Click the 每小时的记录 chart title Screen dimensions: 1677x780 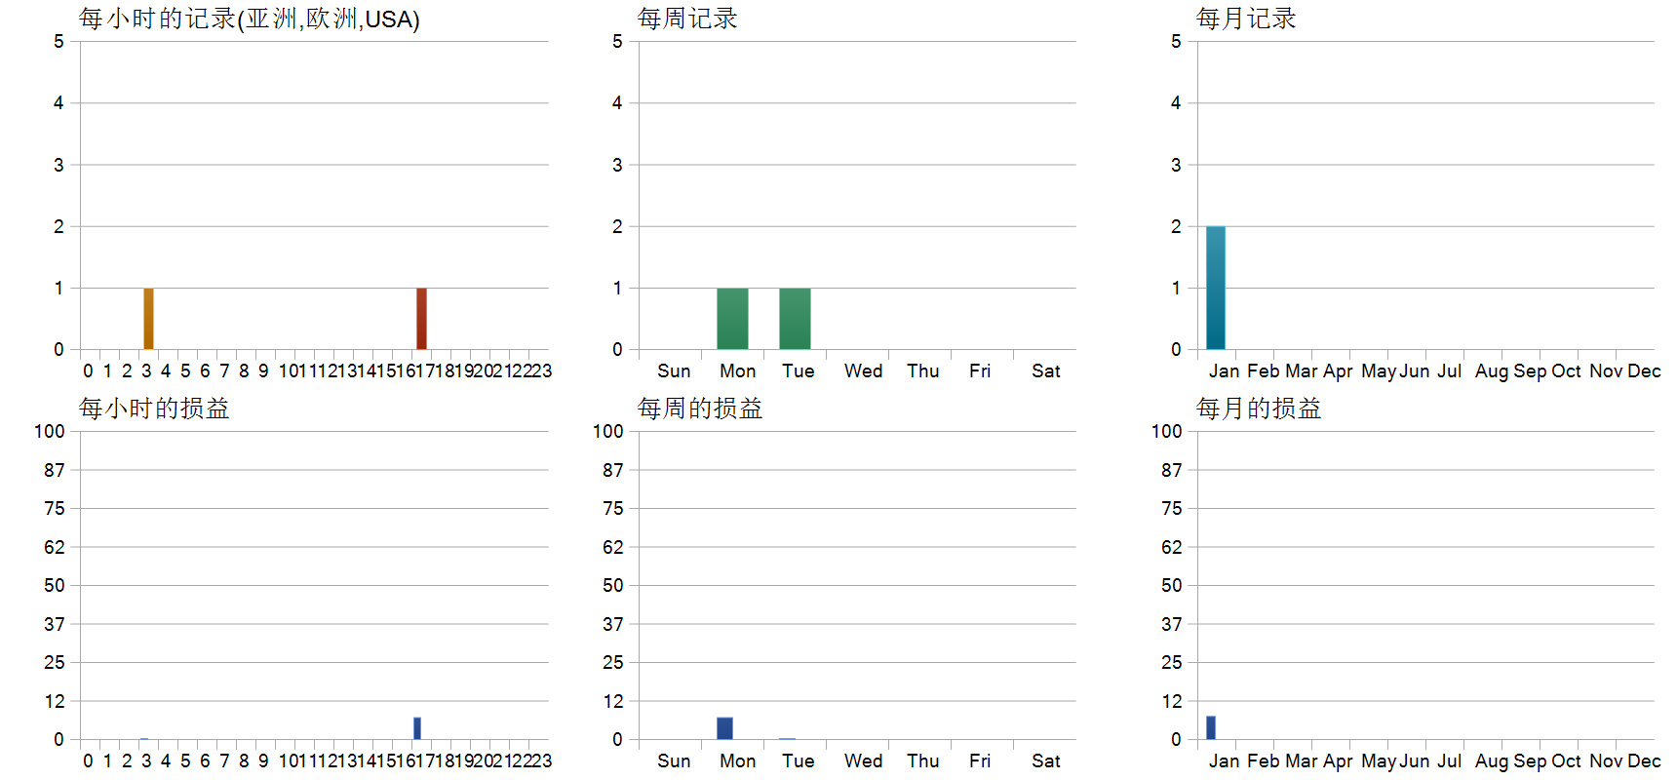[250, 19]
